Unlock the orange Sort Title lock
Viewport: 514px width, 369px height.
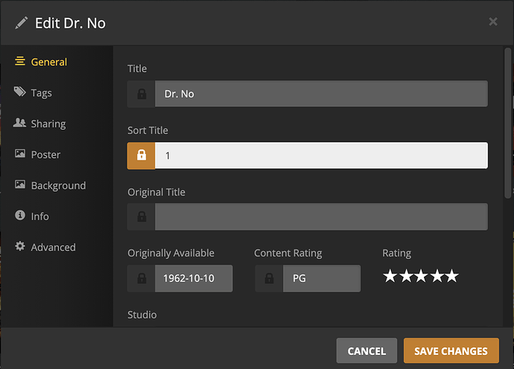pyautogui.click(x=142, y=156)
